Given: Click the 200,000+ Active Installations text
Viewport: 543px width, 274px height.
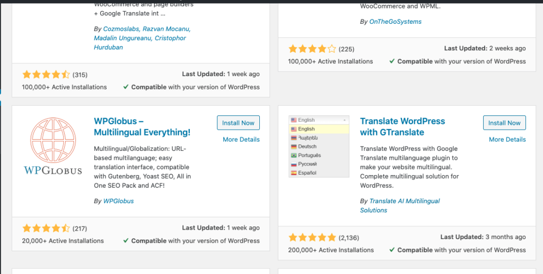Looking at the screenshot, I should pyautogui.click(x=331, y=250).
